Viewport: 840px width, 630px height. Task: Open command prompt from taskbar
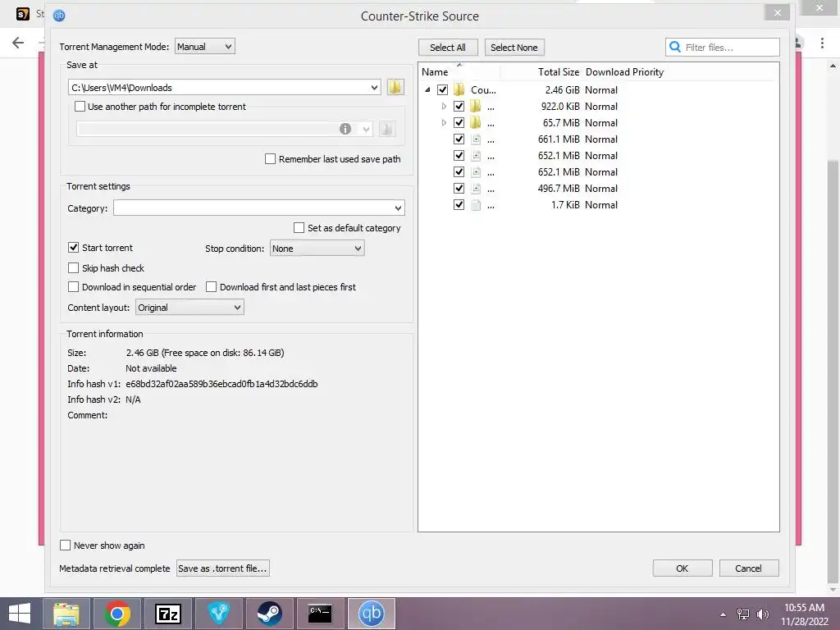[321, 614]
